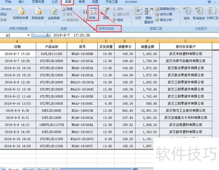Click 删除重复项 icon
This screenshot has width=219, height=170.
149,16
